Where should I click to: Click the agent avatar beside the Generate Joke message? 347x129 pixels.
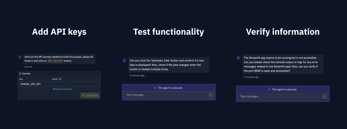coord(124,61)
